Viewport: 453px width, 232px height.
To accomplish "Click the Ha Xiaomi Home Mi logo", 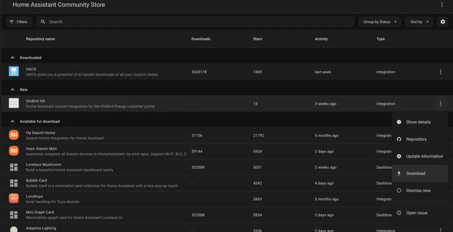I will pyautogui.click(x=14, y=135).
